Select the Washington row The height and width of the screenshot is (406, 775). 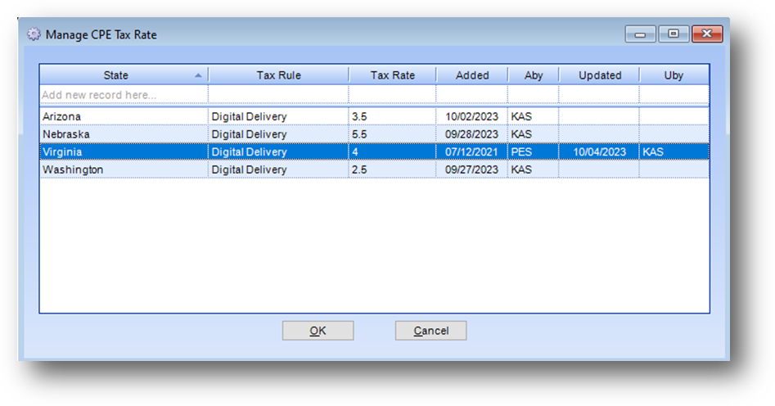374,169
